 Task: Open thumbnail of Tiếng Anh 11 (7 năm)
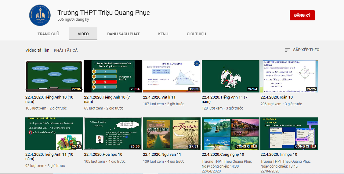click(230, 76)
